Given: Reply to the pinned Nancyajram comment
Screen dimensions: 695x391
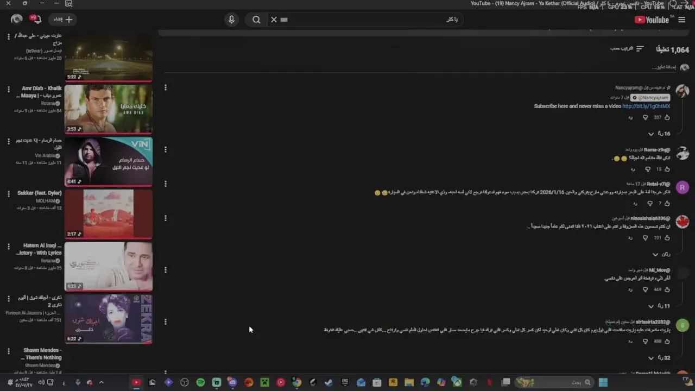Looking at the screenshot, I should point(630,117).
